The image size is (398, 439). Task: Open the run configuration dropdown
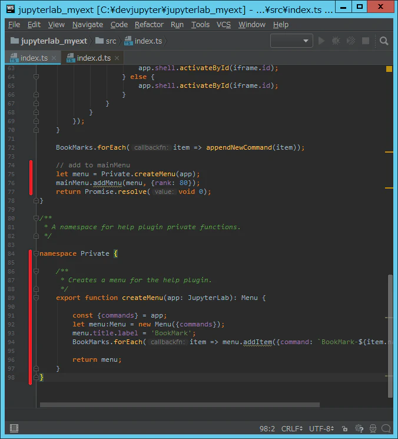click(291, 41)
